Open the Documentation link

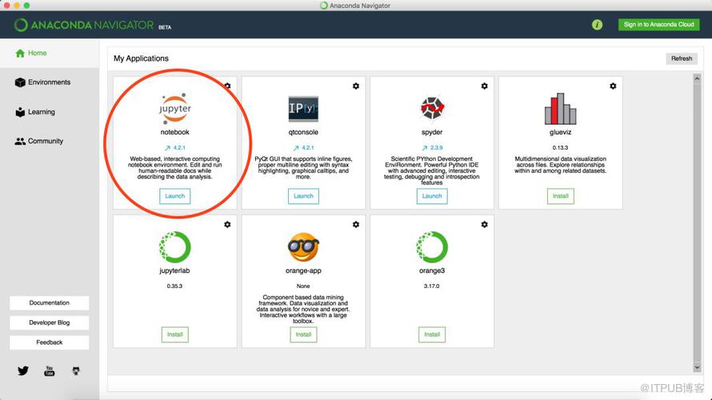click(x=49, y=303)
